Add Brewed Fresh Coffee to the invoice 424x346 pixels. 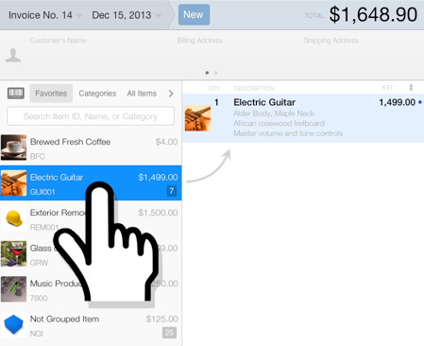click(91, 147)
